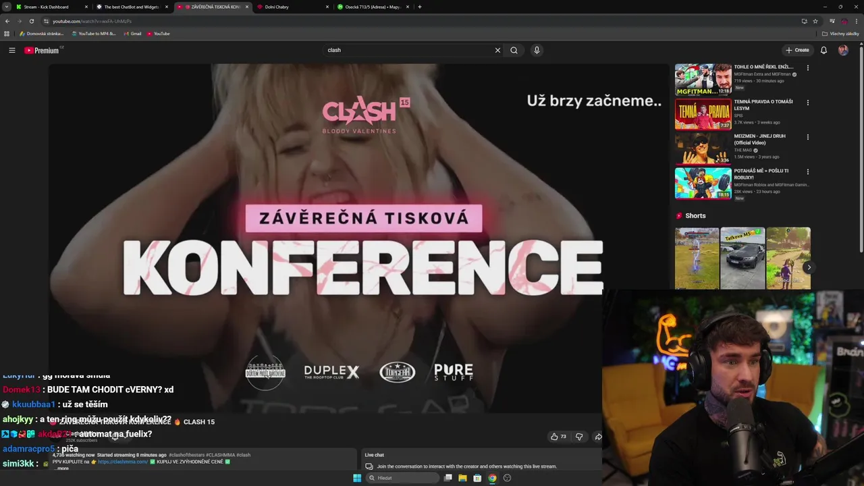The height and width of the screenshot is (486, 864).
Task: Open 'TEMNÁ PRAVDA' video thumbnail
Action: [703, 114]
